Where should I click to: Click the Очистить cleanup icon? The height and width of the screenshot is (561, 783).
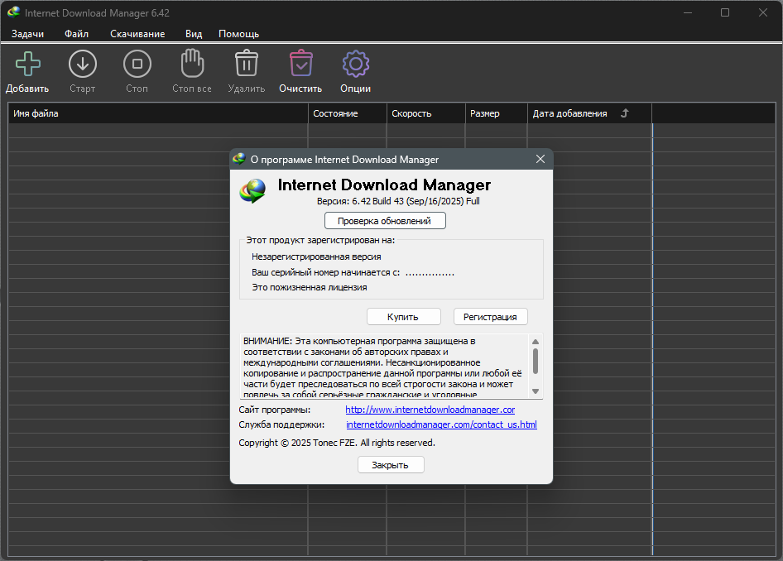coord(300,64)
